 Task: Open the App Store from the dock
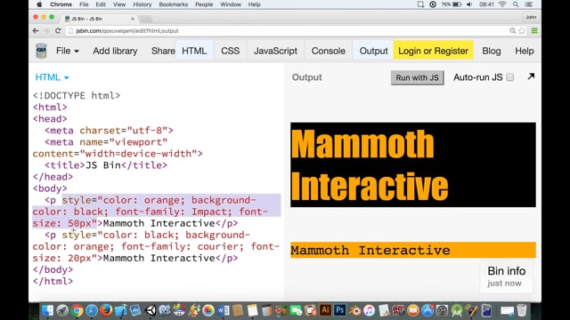427,310
